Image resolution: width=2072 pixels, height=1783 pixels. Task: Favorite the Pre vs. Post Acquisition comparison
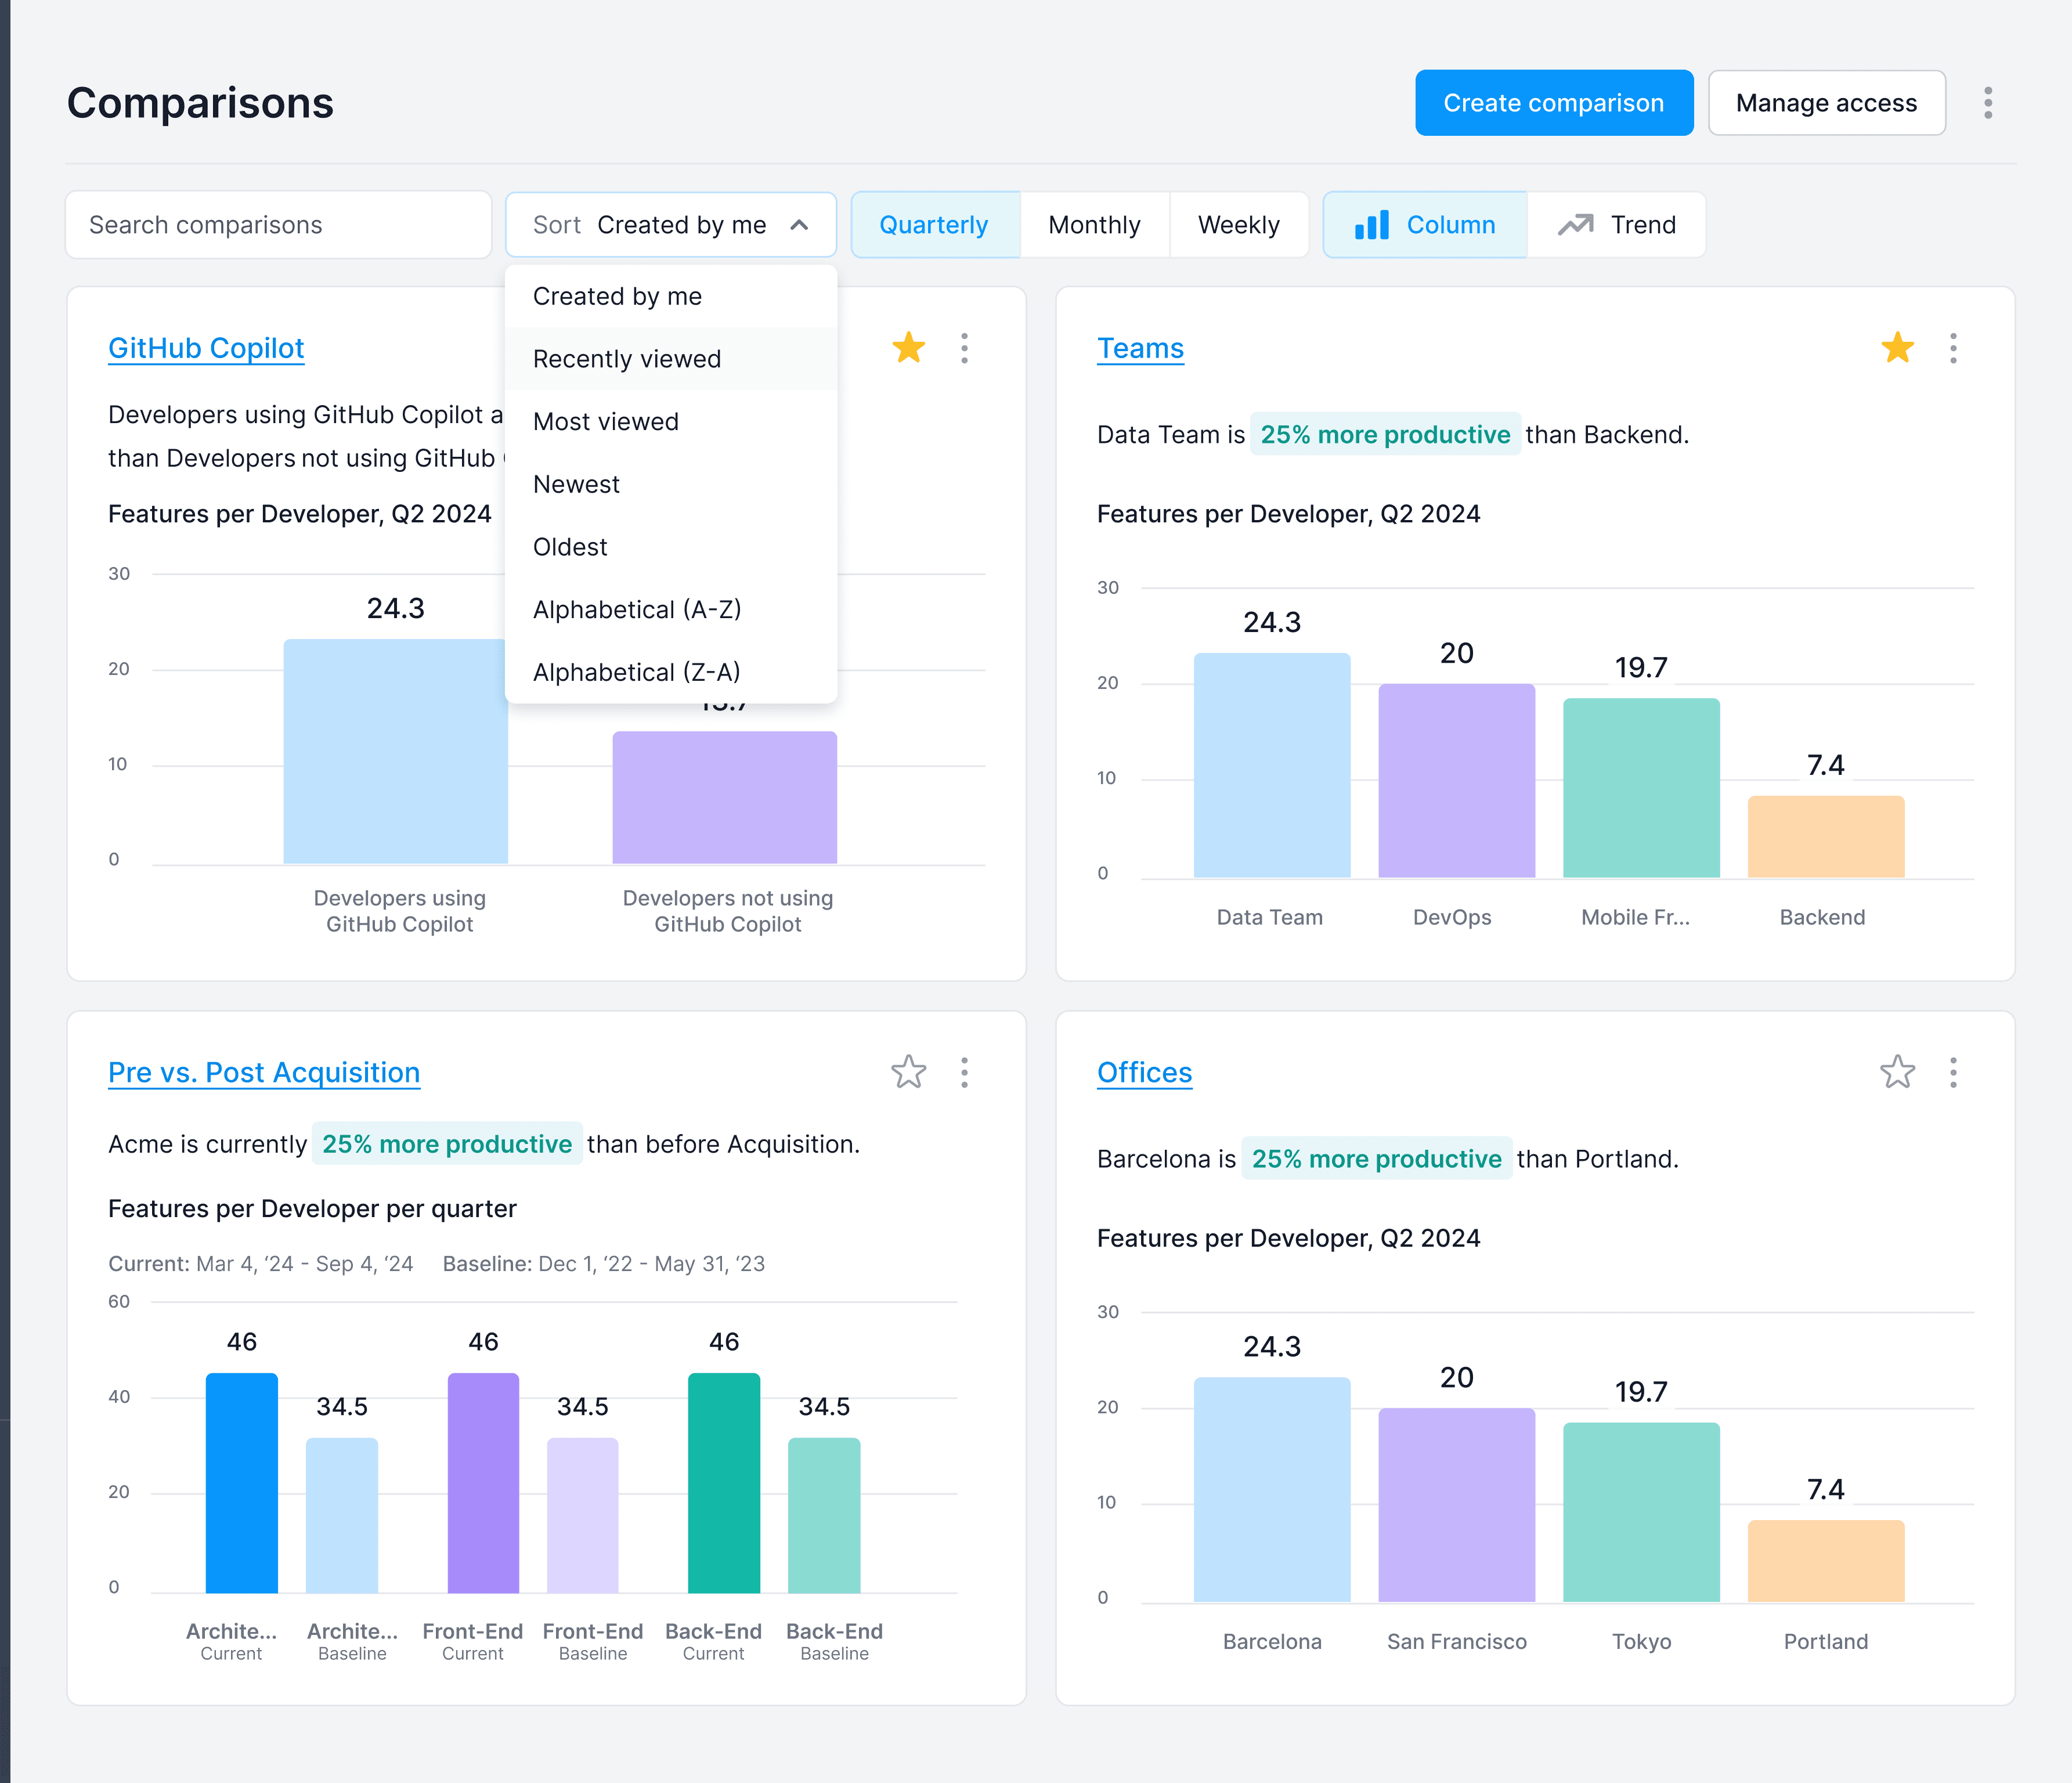(908, 1072)
